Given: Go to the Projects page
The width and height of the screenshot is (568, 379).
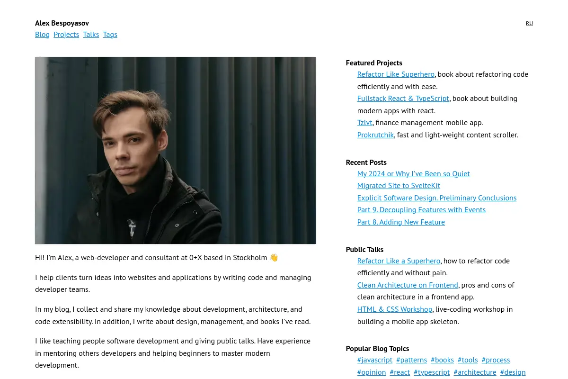Looking at the screenshot, I should [66, 35].
